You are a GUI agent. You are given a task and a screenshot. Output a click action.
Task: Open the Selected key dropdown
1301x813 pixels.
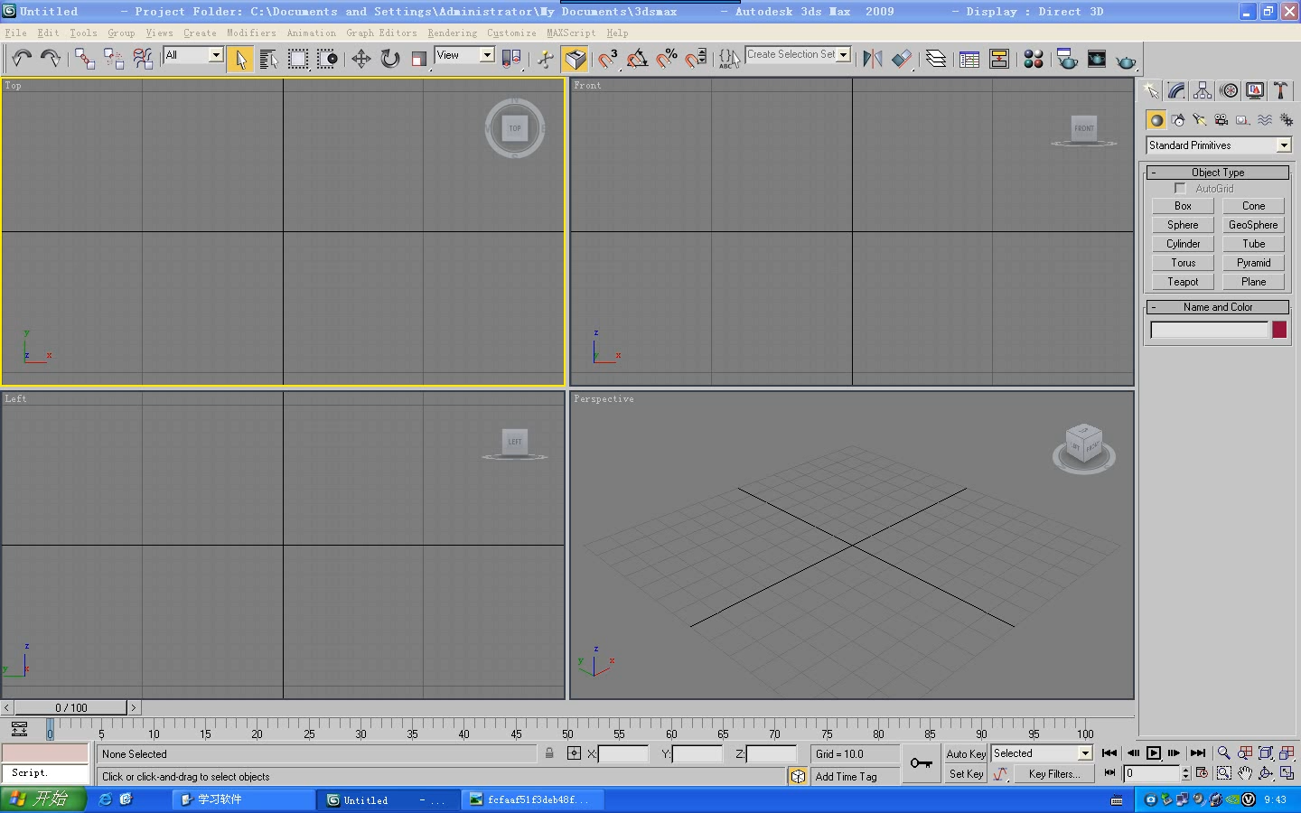point(1085,753)
